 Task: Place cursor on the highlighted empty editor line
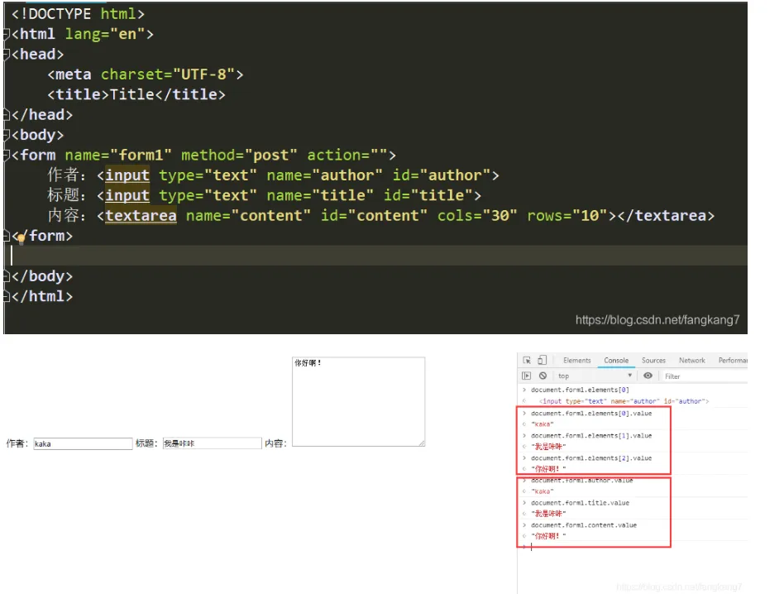375,256
